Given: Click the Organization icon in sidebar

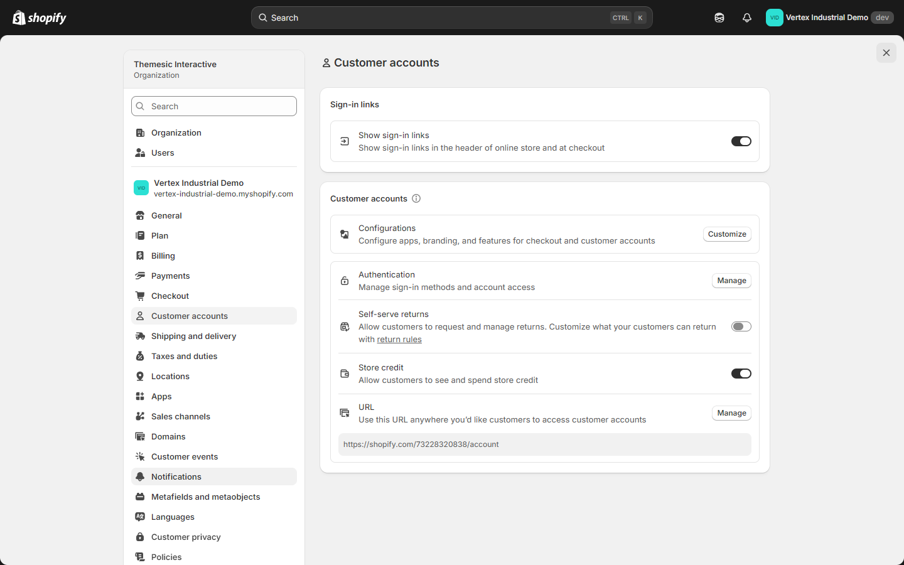Looking at the screenshot, I should [x=140, y=132].
